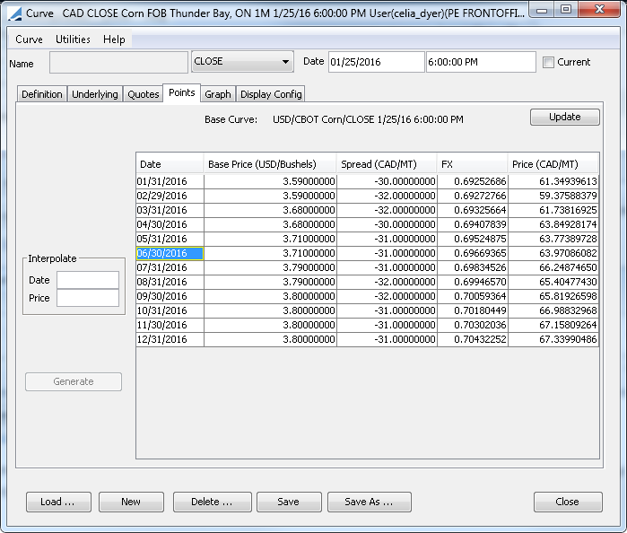Switch to the Underlying tab
This screenshot has width=627, height=533.
[x=95, y=94]
